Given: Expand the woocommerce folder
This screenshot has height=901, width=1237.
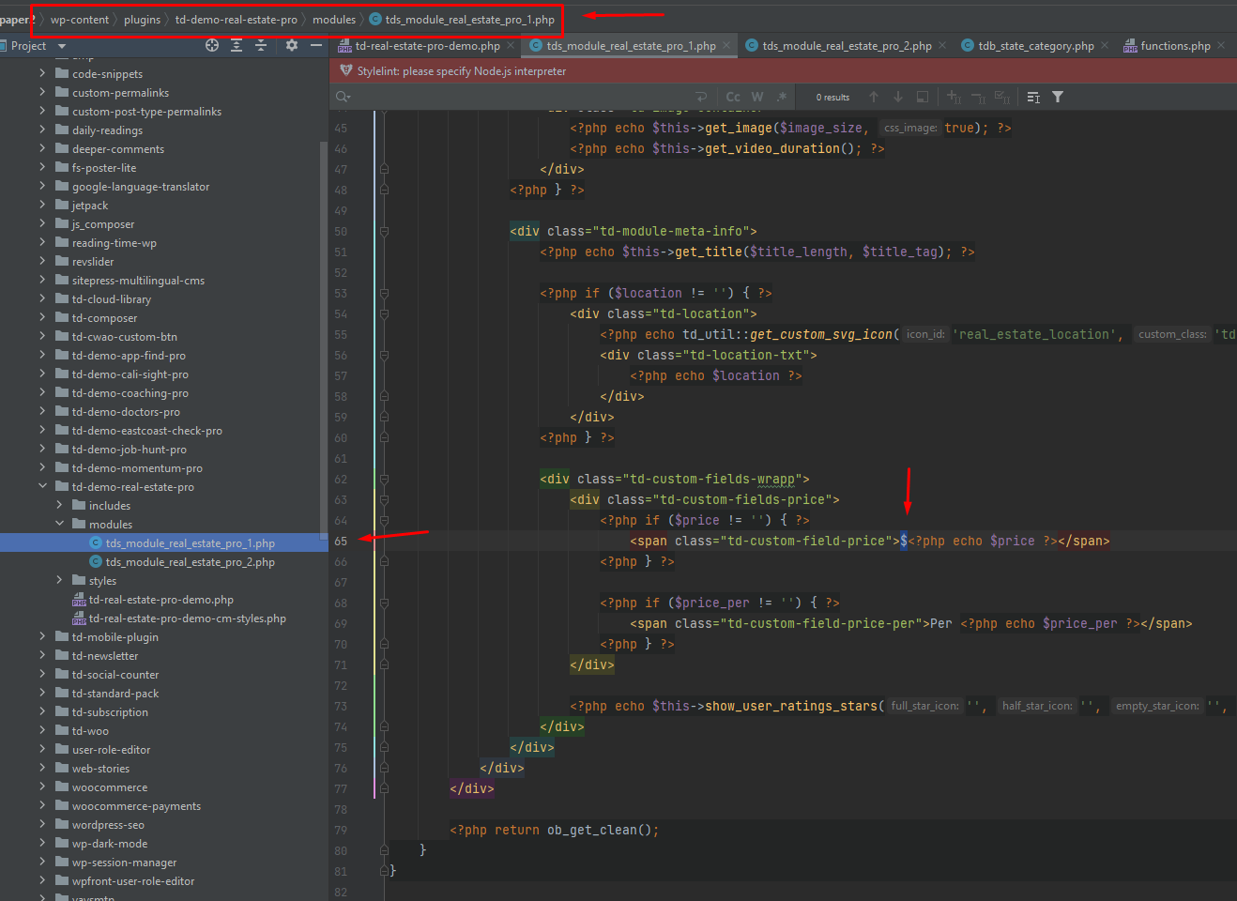Looking at the screenshot, I should [x=42, y=786].
